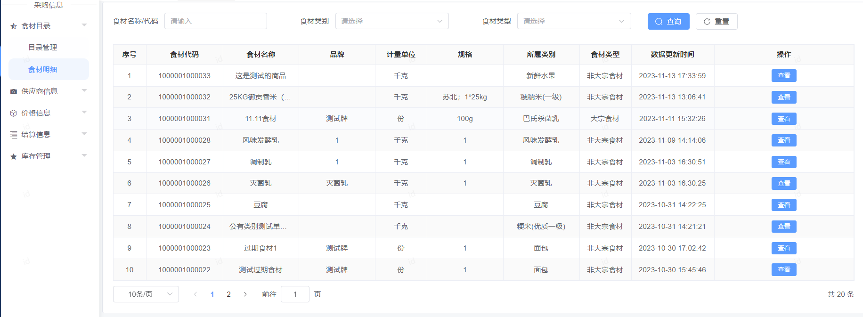
Task: Click the timestamp 2023-10-30 15:45:46
Action: tap(673, 270)
